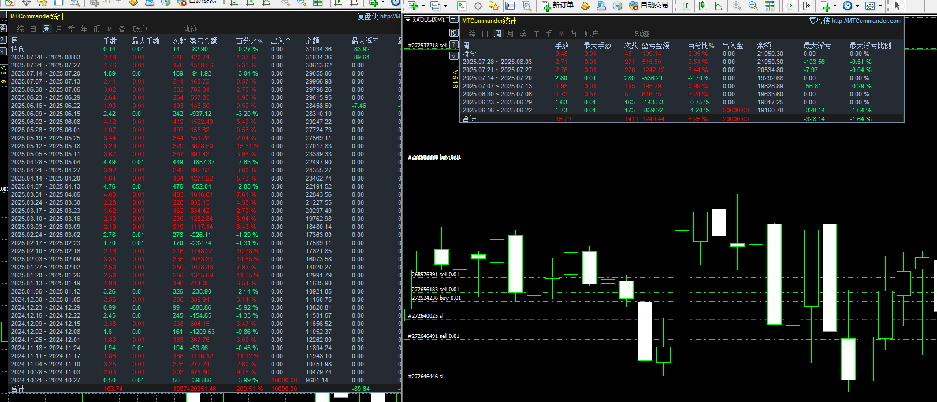Click 盈亏金额 column header in left panel

point(203,41)
